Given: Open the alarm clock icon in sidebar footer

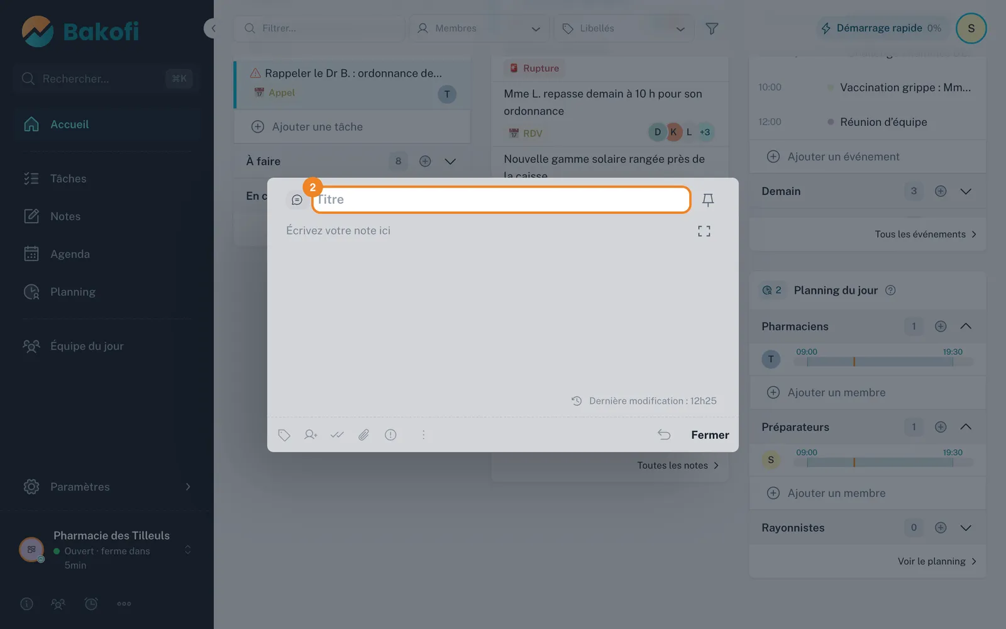Looking at the screenshot, I should click(x=91, y=604).
